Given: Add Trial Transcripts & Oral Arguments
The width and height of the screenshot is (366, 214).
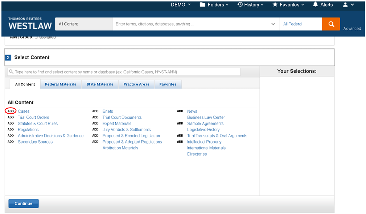Looking at the screenshot, I should click(x=180, y=136).
